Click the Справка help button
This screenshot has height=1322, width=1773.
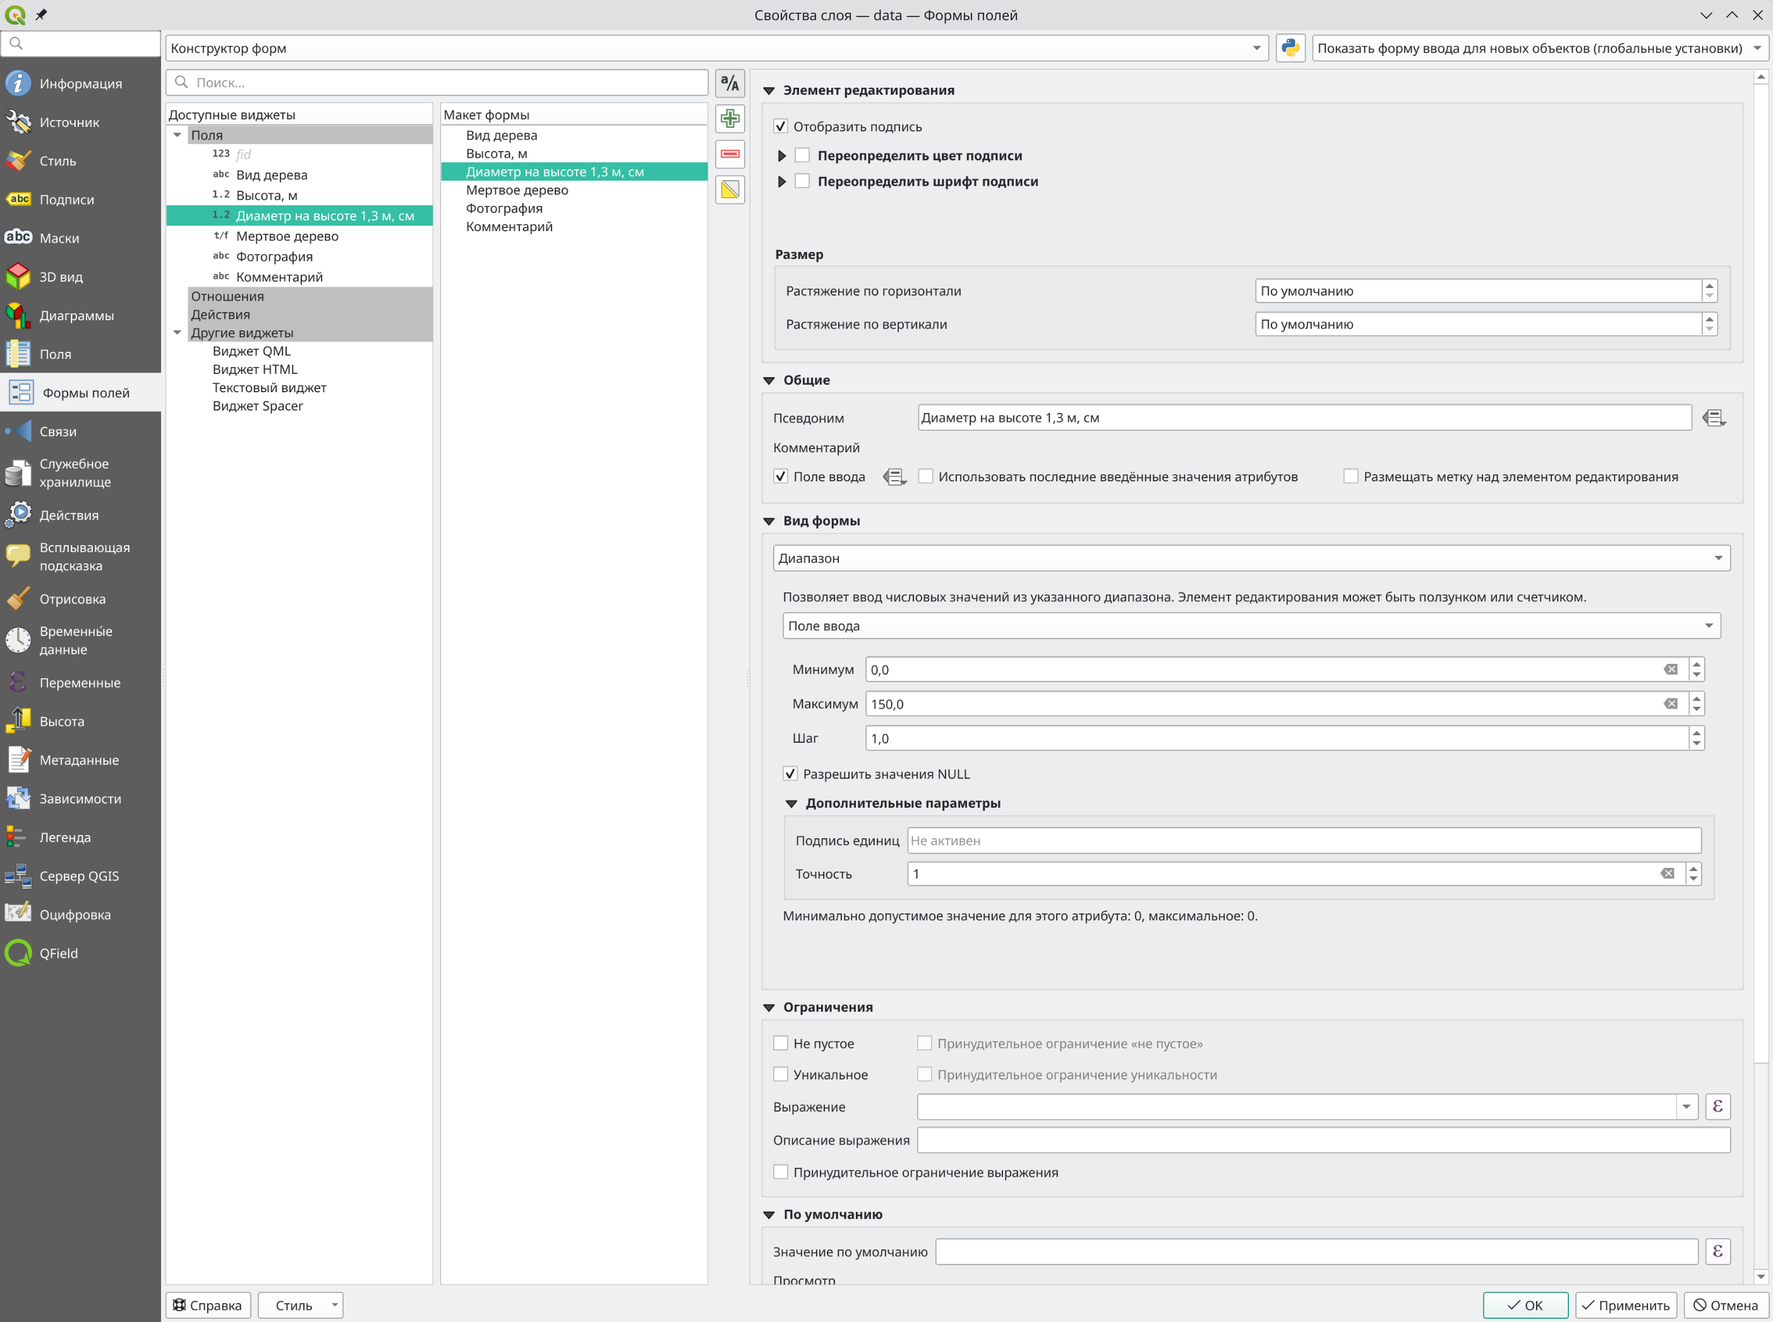pyautogui.click(x=208, y=1305)
